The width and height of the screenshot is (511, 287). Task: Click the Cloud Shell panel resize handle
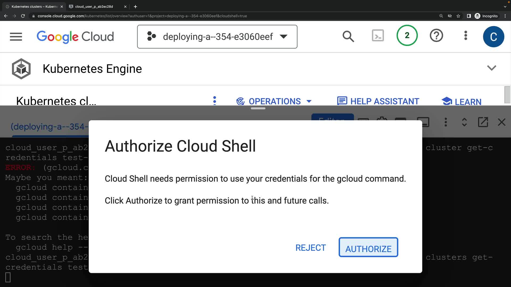click(x=258, y=108)
